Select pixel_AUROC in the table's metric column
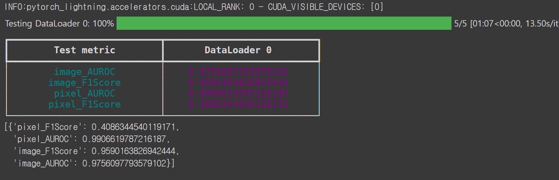Viewport: 559px width, 180px height. coord(85,93)
